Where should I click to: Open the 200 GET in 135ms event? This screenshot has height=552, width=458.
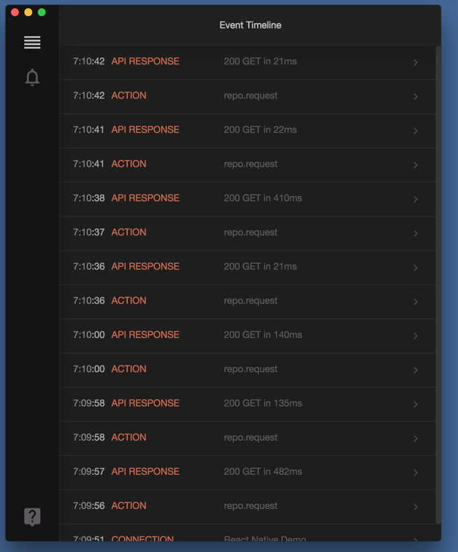(263, 403)
